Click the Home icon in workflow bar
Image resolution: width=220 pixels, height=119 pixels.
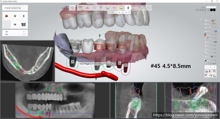73,8
